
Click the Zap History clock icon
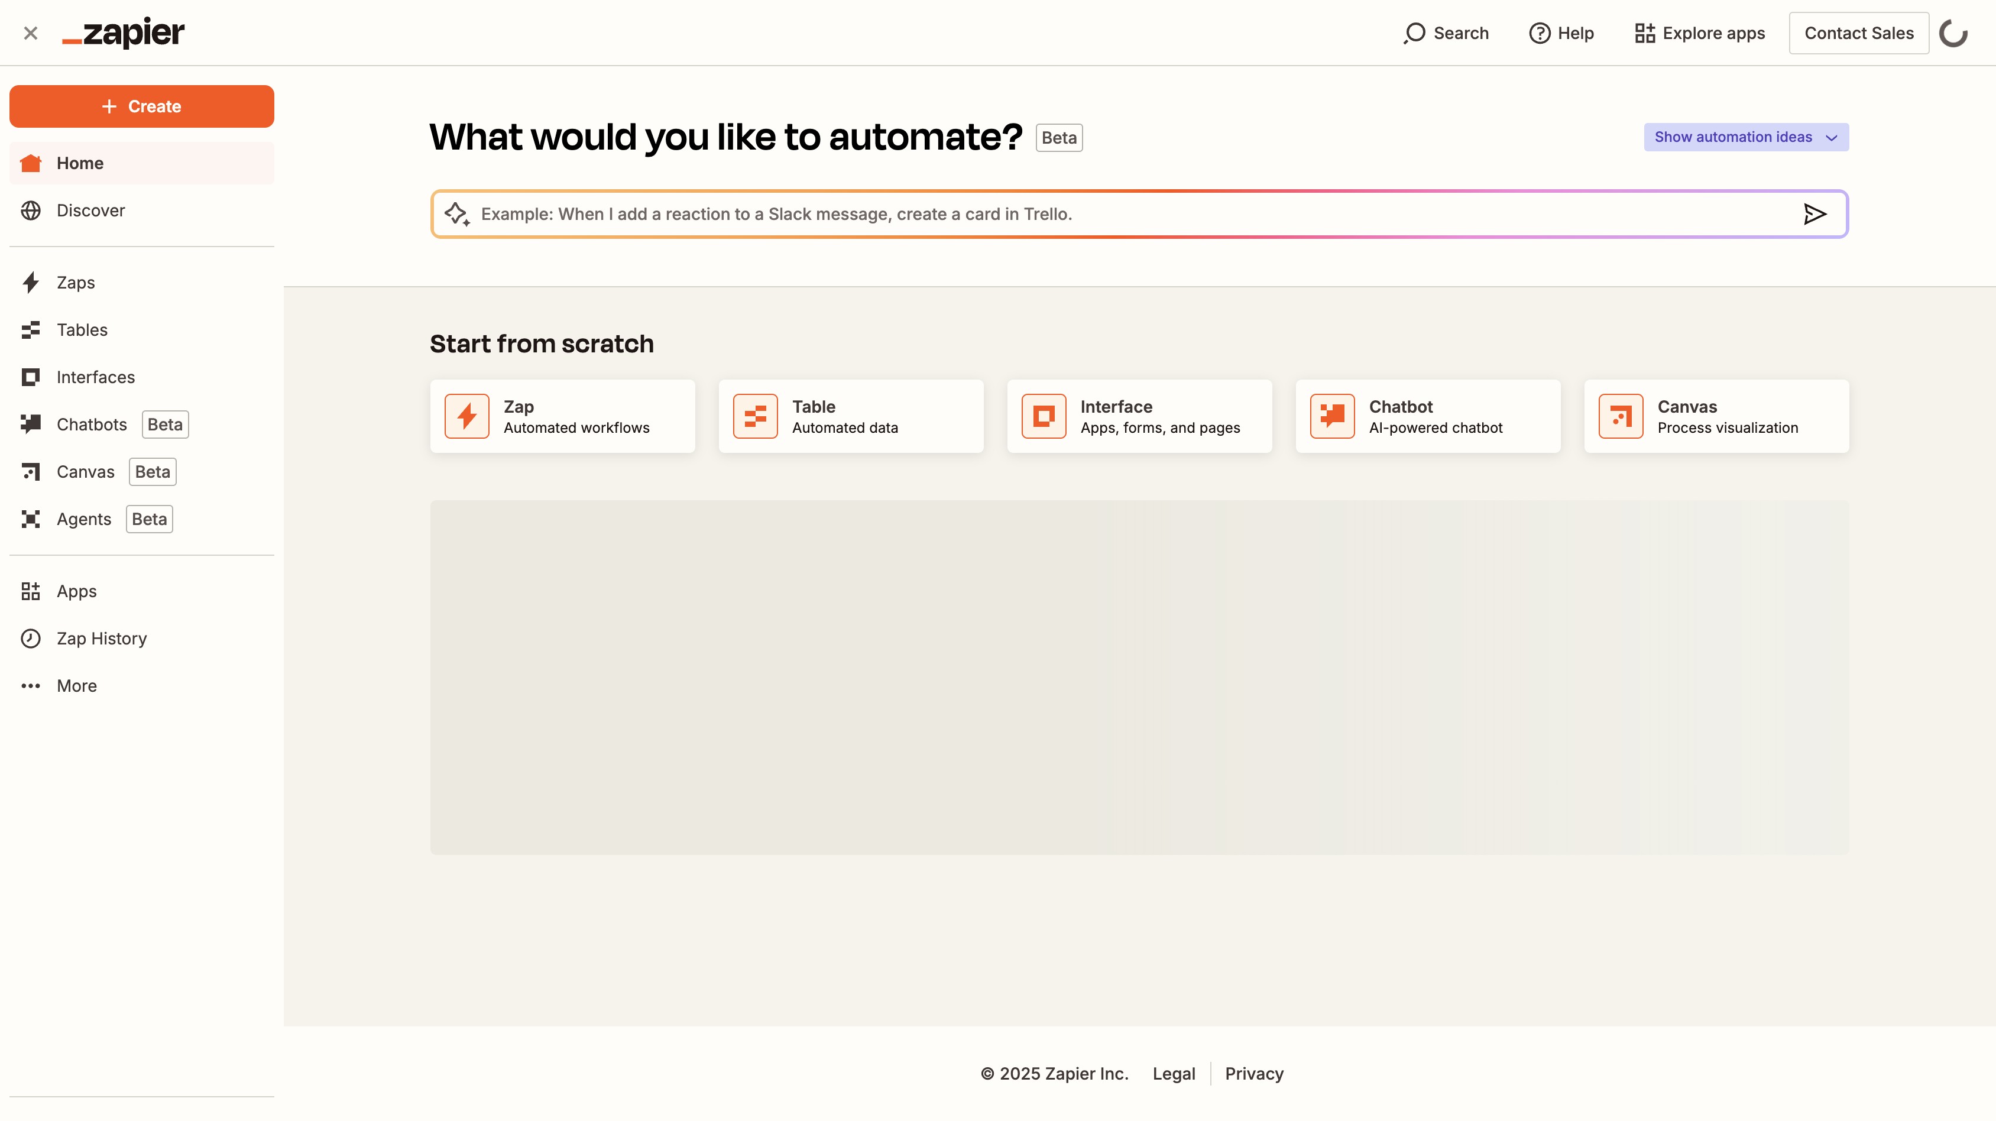(x=30, y=637)
